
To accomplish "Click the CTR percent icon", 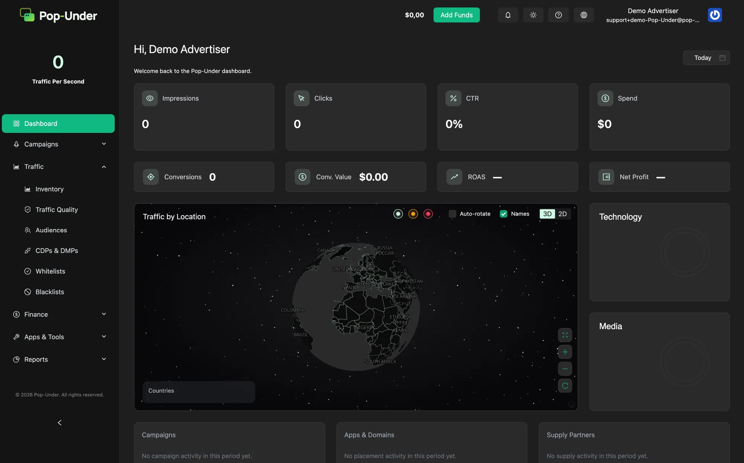I will click(x=453, y=98).
